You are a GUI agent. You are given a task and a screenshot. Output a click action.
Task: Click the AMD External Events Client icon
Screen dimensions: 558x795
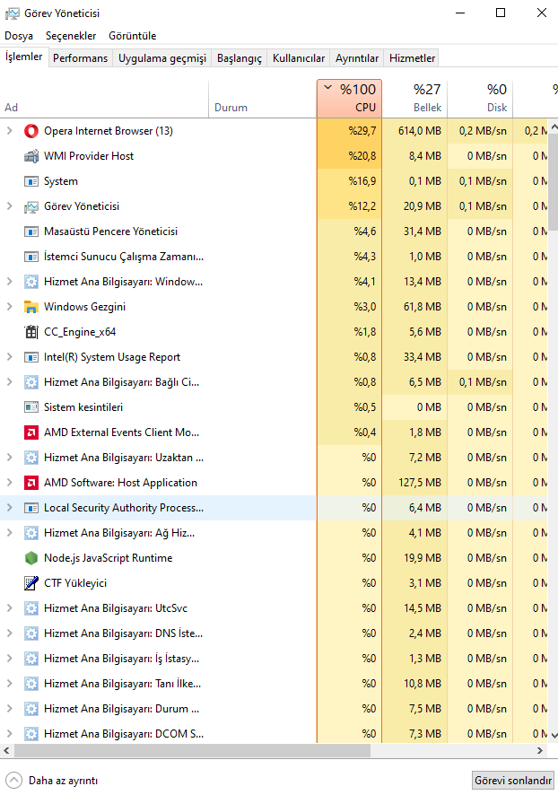point(31,432)
